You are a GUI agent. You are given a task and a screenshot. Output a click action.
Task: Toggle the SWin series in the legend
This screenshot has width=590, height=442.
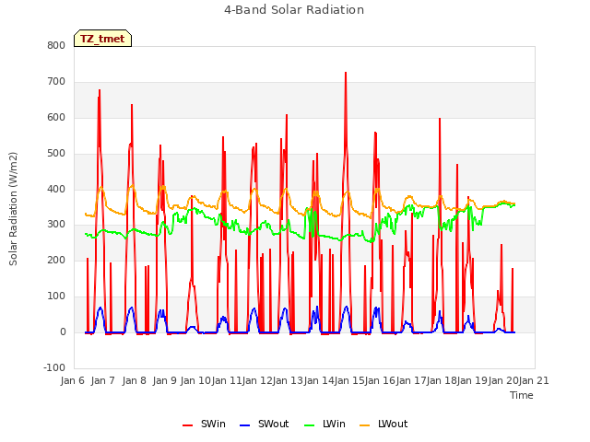tap(204, 424)
